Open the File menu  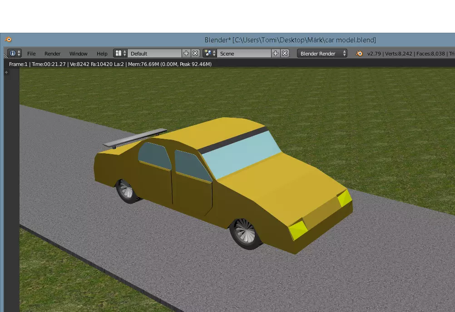click(31, 54)
